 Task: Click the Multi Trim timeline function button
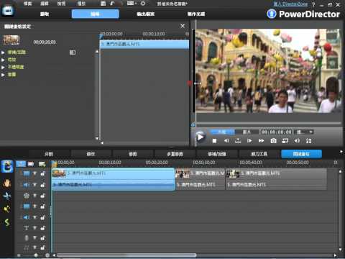(x=175, y=154)
